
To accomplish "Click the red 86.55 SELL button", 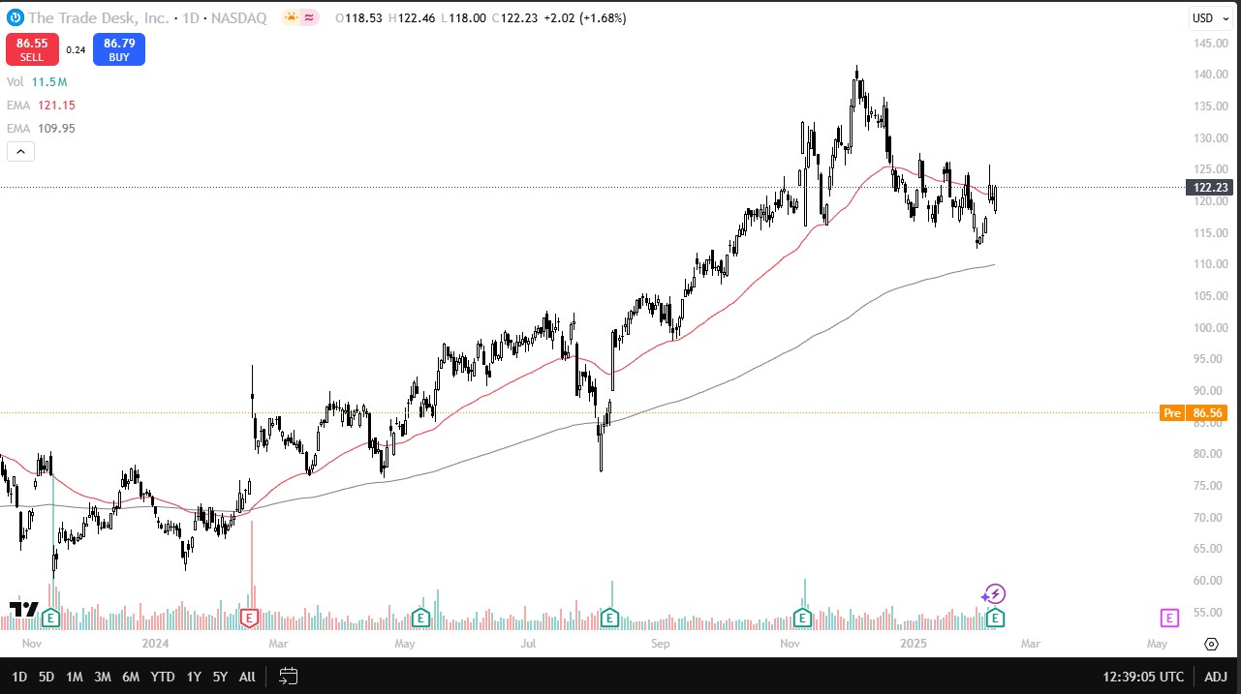I will (32, 48).
